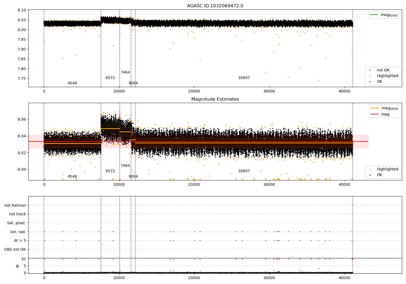Click the green mag AGASC legend line
Viewport: 406px width, 284px height.
tap(374, 15)
